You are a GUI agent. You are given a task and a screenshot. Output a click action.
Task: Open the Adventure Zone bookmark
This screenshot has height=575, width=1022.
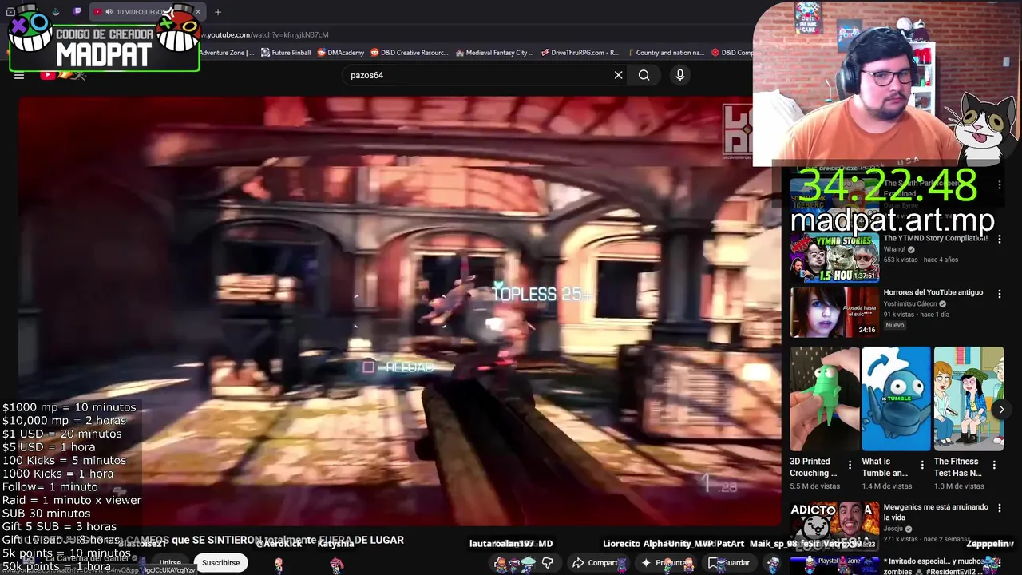227,53
